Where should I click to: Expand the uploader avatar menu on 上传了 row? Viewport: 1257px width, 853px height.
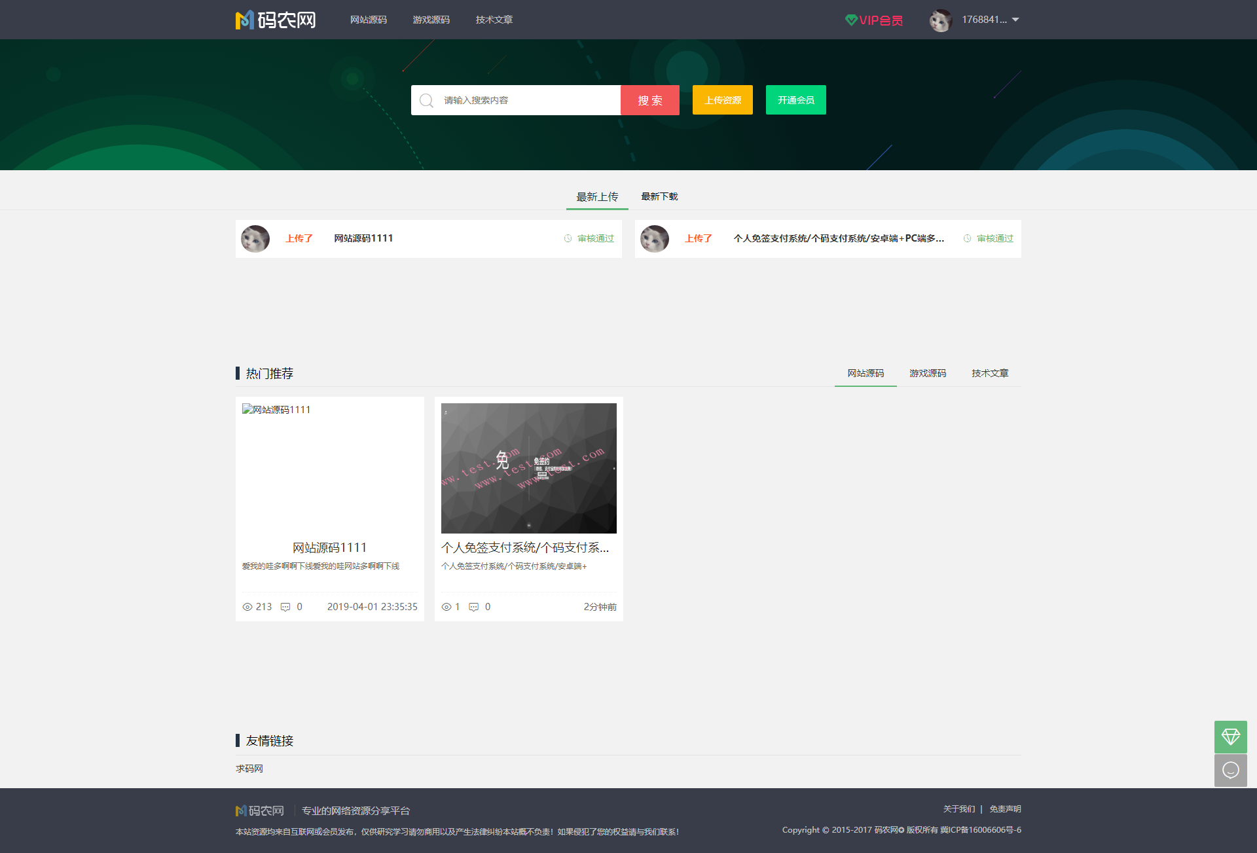pos(255,238)
